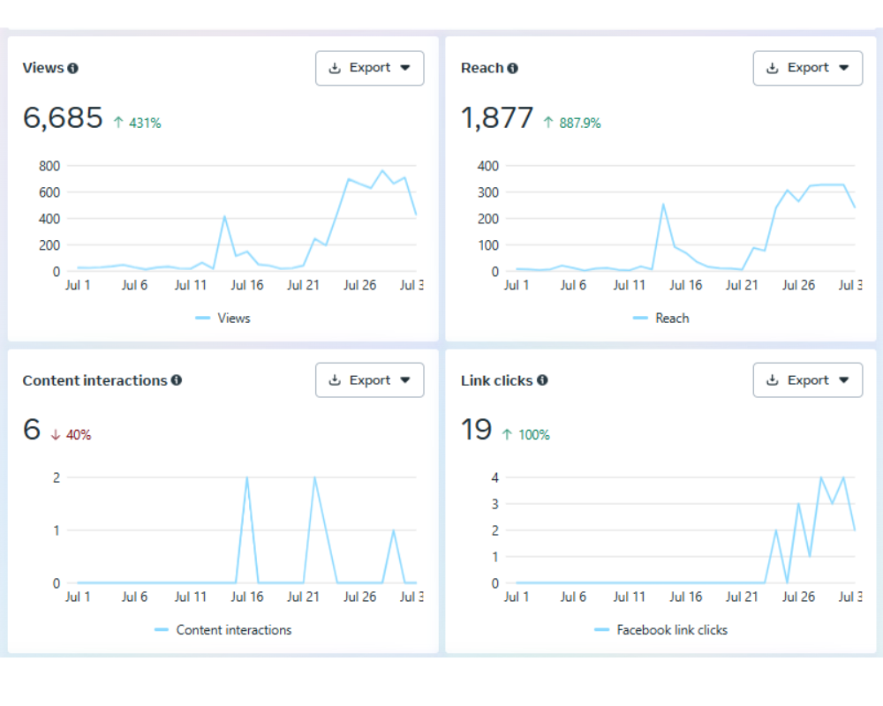Open the Reach Export dropdown caret
This screenshot has width=883, height=706.
click(x=843, y=68)
